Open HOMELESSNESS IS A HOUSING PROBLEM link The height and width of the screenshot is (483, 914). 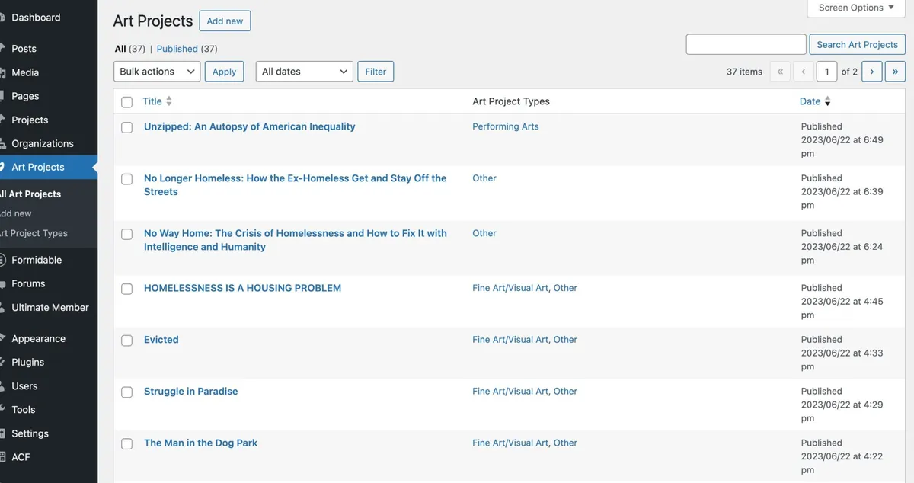pos(242,288)
